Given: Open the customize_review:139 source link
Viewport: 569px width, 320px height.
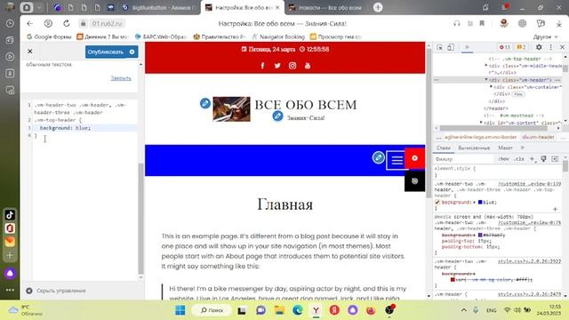Looking at the screenshot, I should (529, 184).
